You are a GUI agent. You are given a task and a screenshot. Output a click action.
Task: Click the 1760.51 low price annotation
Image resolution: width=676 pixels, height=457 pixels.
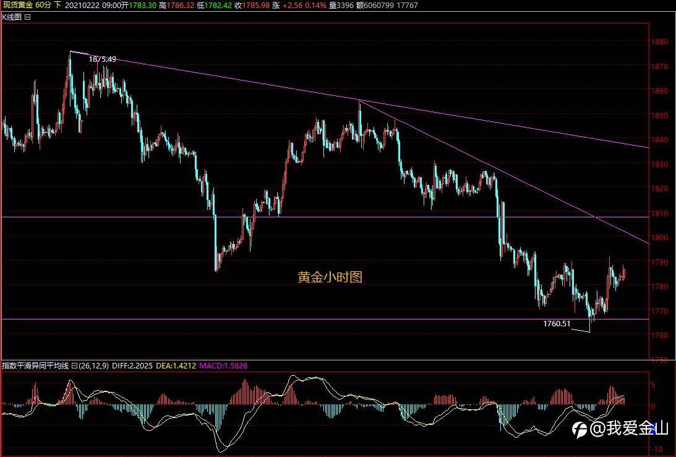point(557,324)
